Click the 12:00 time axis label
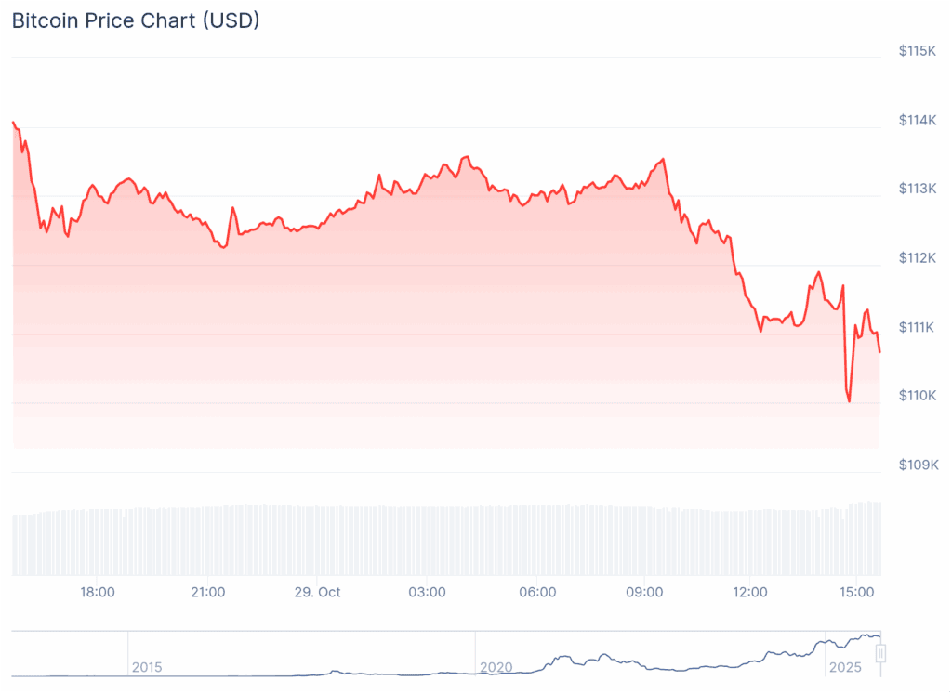The width and height of the screenshot is (952, 694). [x=750, y=592]
